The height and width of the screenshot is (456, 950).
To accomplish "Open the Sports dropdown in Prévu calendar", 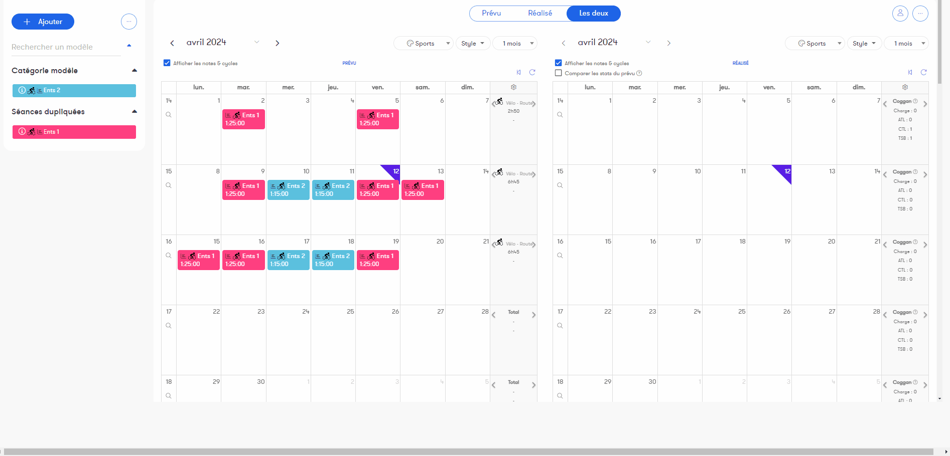I will pyautogui.click(x=423, y=43).
